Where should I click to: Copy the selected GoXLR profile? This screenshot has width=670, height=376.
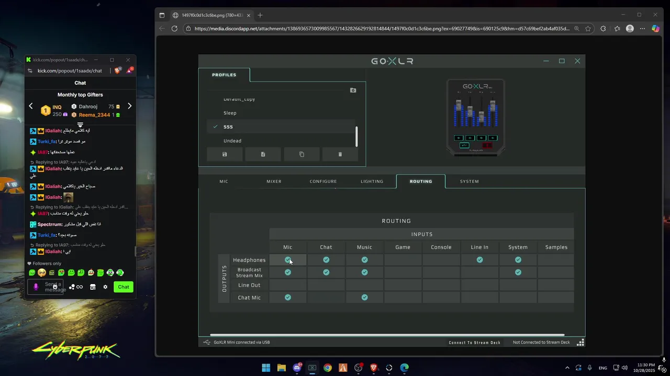(301, 155)
